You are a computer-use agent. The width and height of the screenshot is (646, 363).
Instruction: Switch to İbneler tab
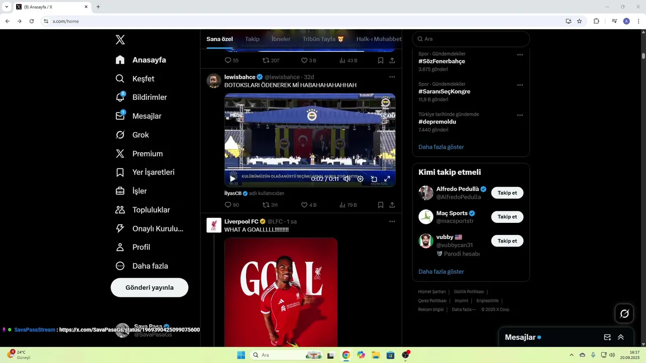(x=281, y=39)
